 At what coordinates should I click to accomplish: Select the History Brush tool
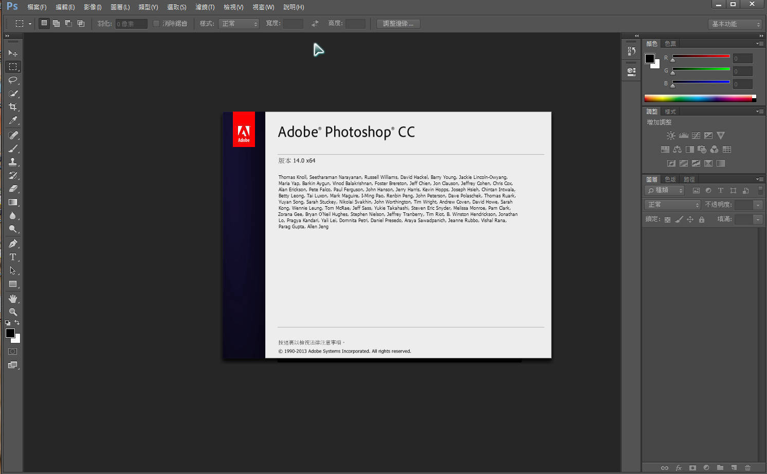click(x=13, y=175)
